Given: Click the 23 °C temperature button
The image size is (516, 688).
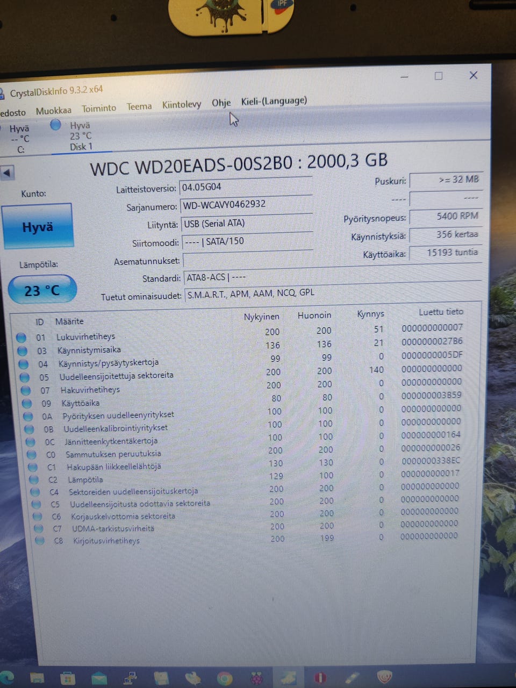Looking at the screenshot, I should [42, 290].
